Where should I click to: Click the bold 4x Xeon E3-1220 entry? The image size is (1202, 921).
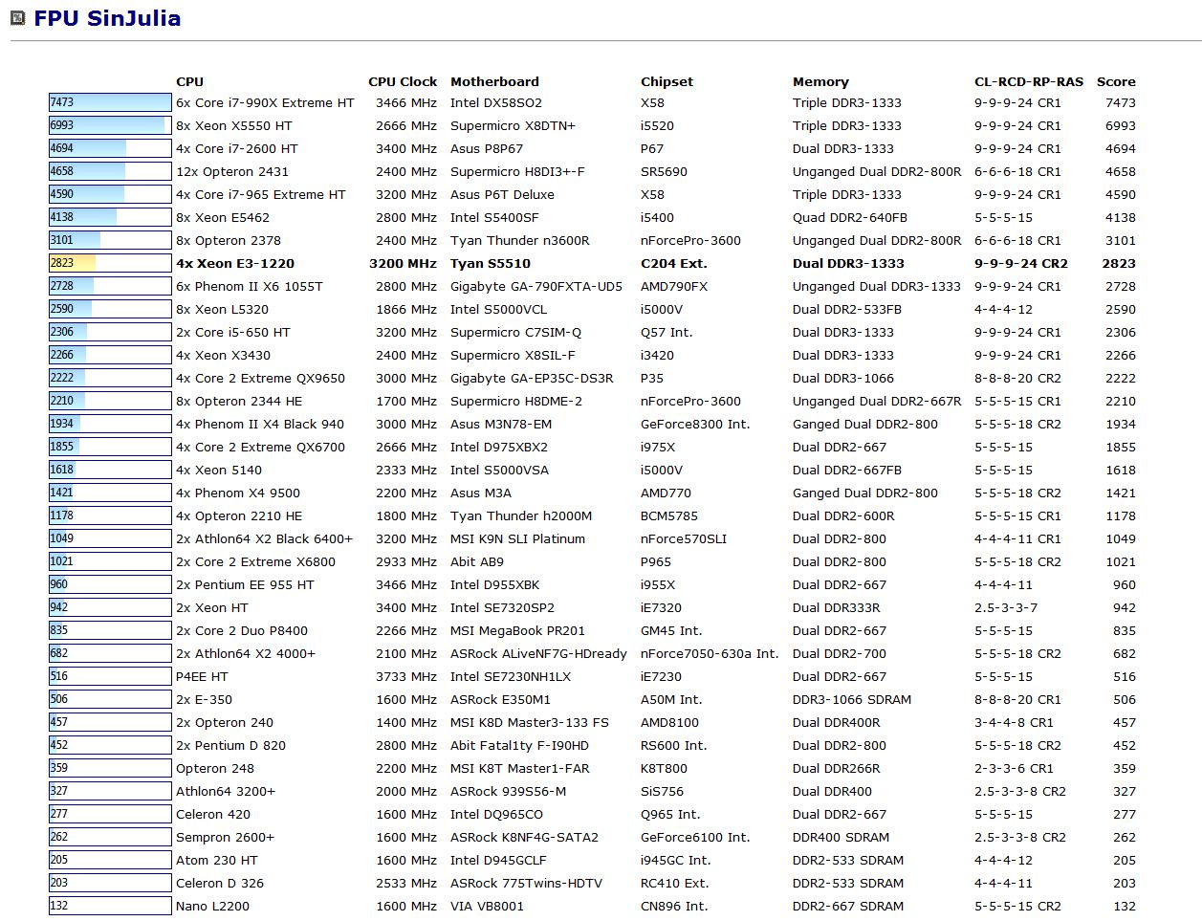pos(235,263)
